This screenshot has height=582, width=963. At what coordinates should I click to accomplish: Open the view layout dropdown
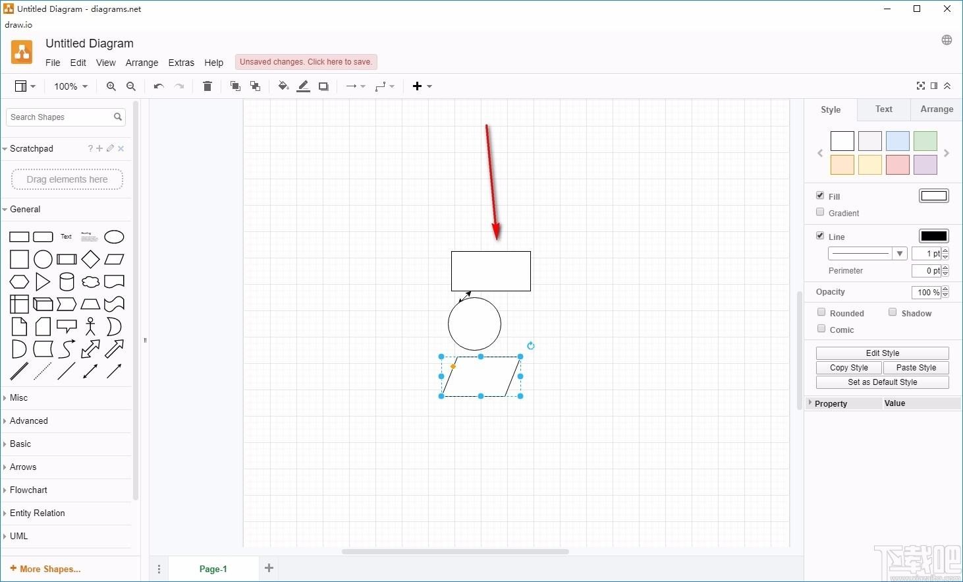tap(25, 86)
